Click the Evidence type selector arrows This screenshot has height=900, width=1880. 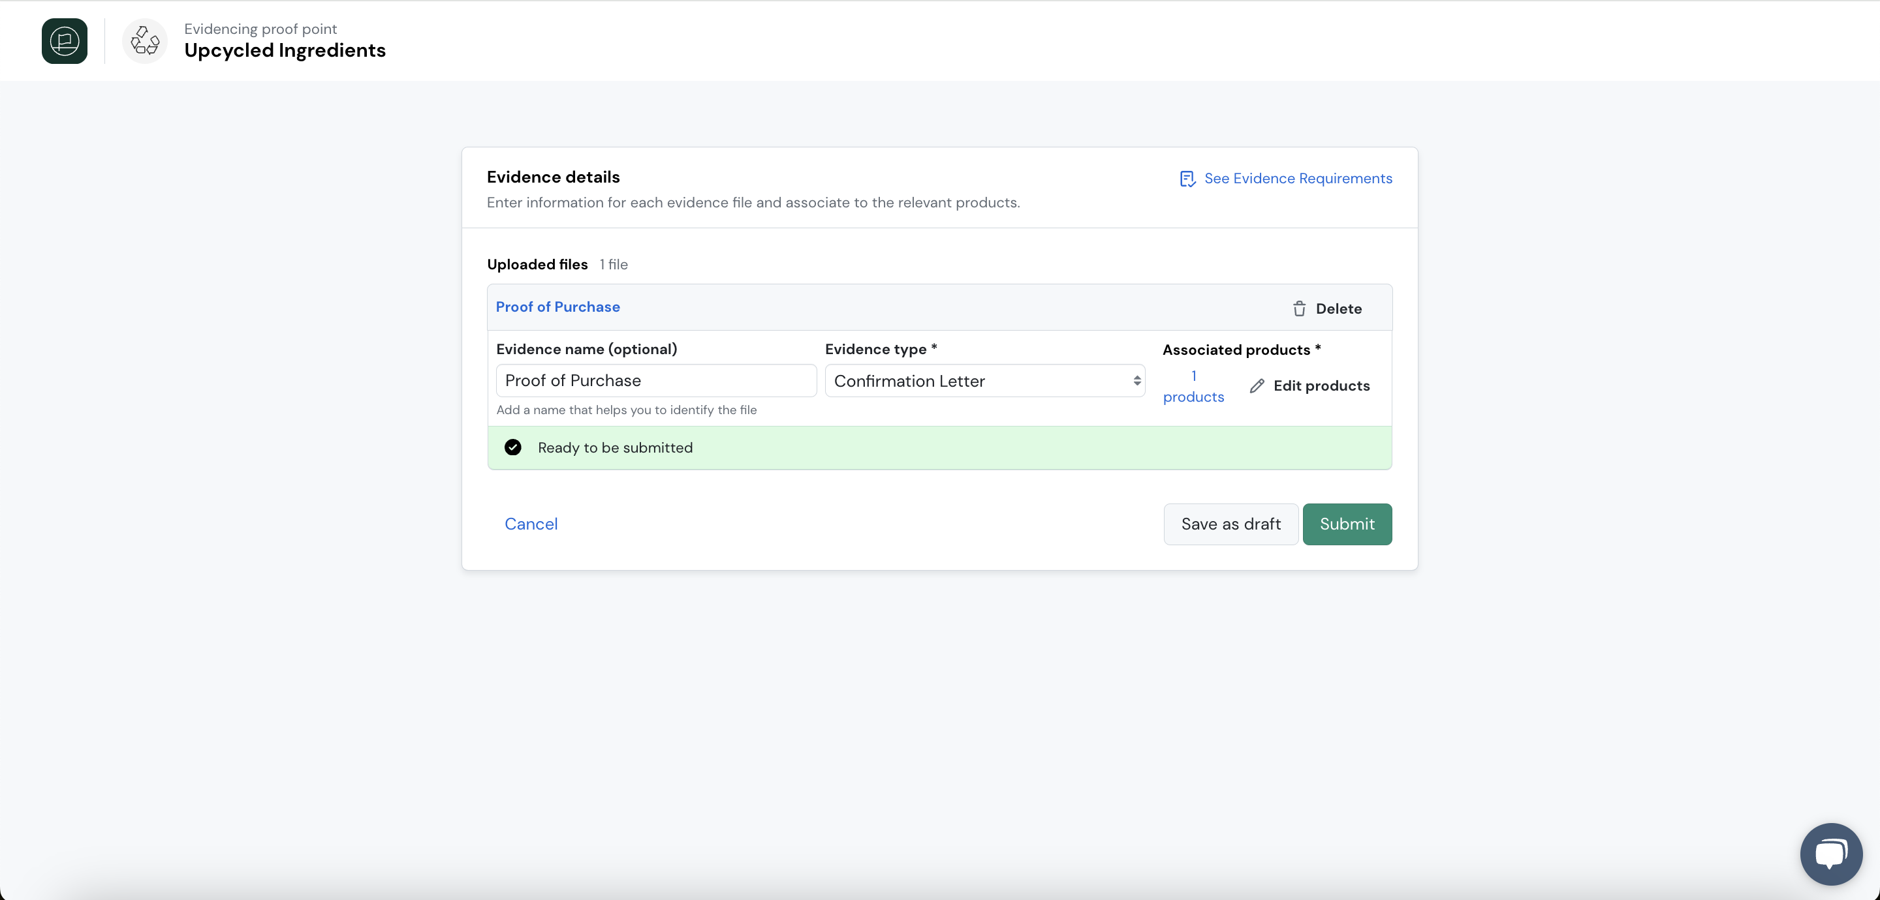pos(1136,381)
